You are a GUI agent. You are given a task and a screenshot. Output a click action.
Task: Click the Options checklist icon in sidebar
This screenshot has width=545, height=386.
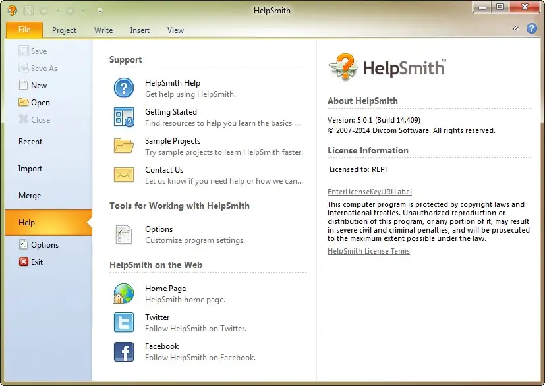point(23,244)
